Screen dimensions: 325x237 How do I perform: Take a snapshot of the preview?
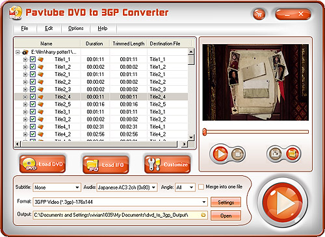(275, 154)
